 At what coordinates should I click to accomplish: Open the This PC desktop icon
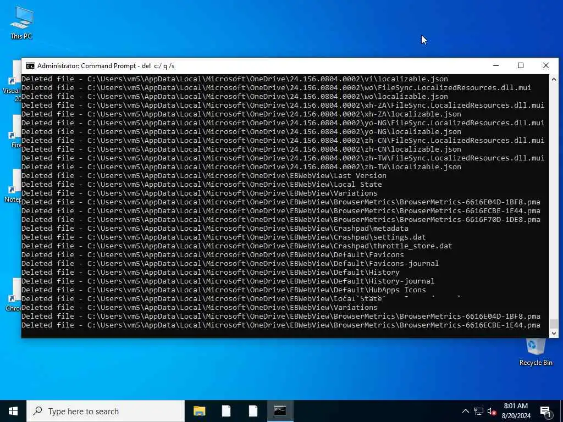click(x=21, y=23)
